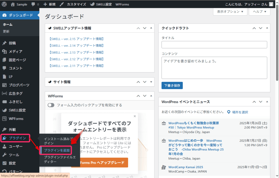This screenshot has width=279, height=178.
Task: Click the 設定 sliders icon
Action: pos(4,163)
